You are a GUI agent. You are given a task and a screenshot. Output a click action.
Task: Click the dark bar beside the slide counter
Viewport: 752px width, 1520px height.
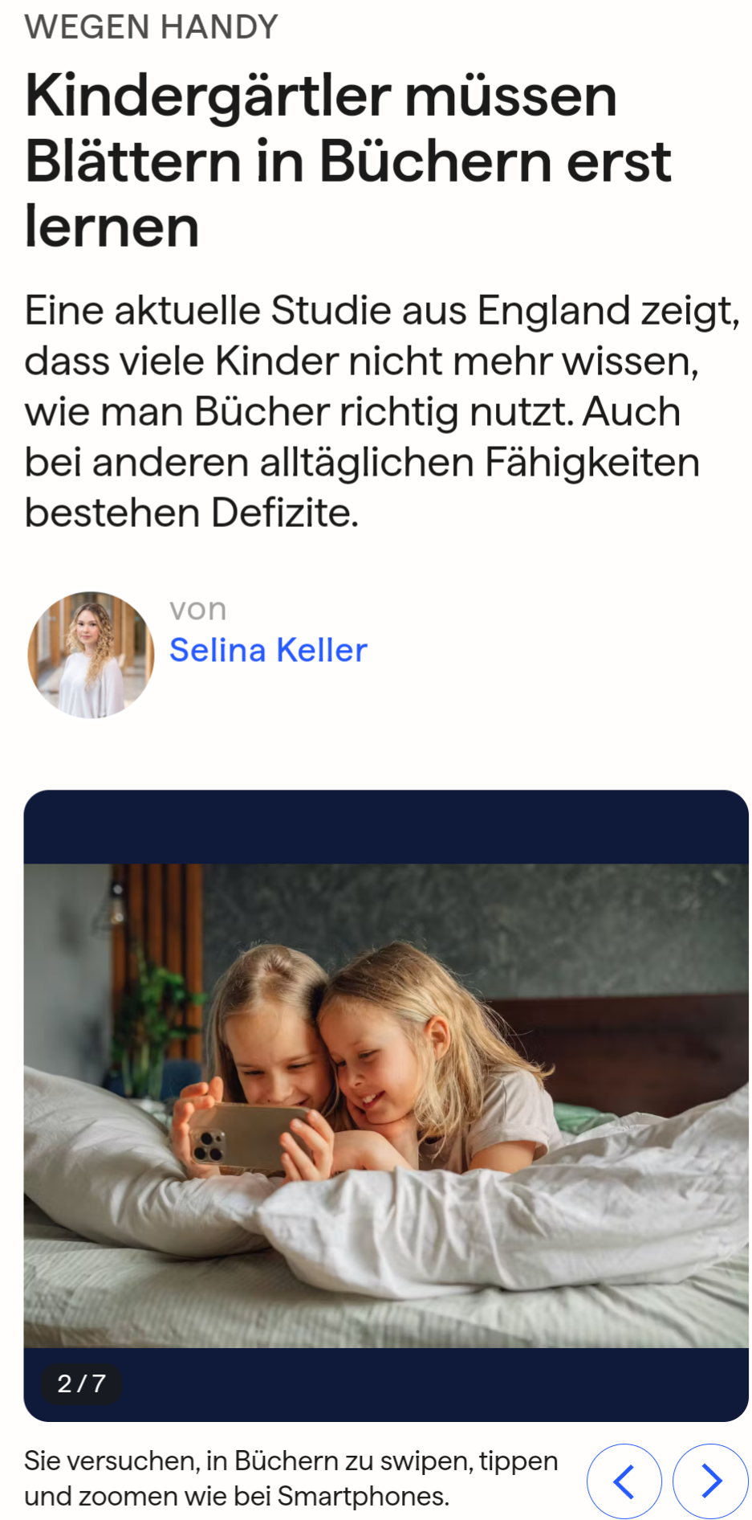click(x=433, y=1383)
